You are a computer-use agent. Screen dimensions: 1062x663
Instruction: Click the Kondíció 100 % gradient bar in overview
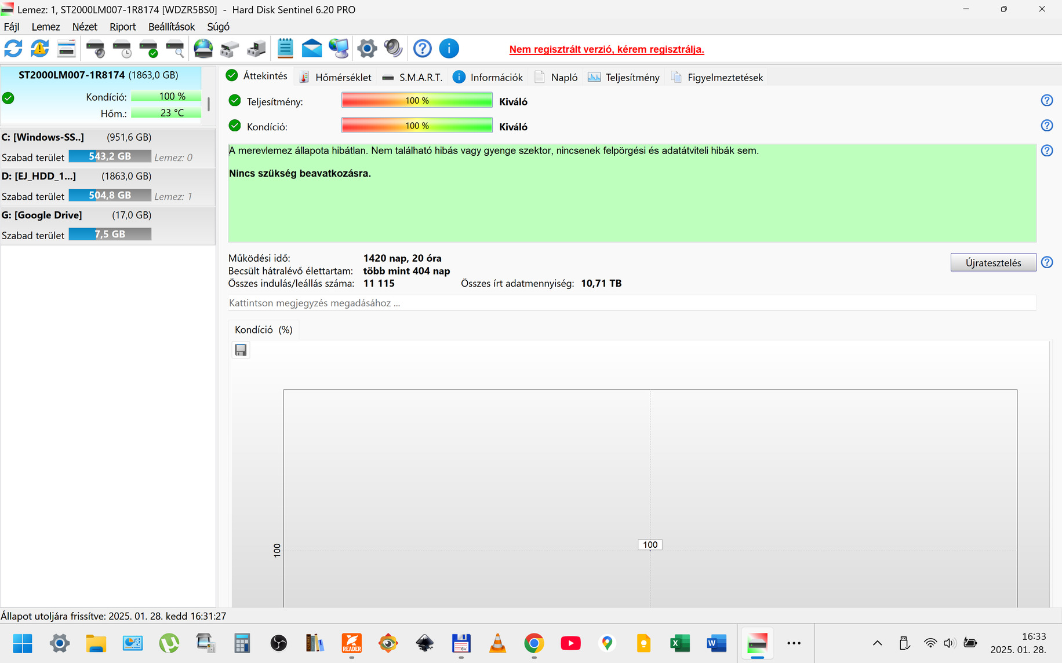tap(417, 126)
